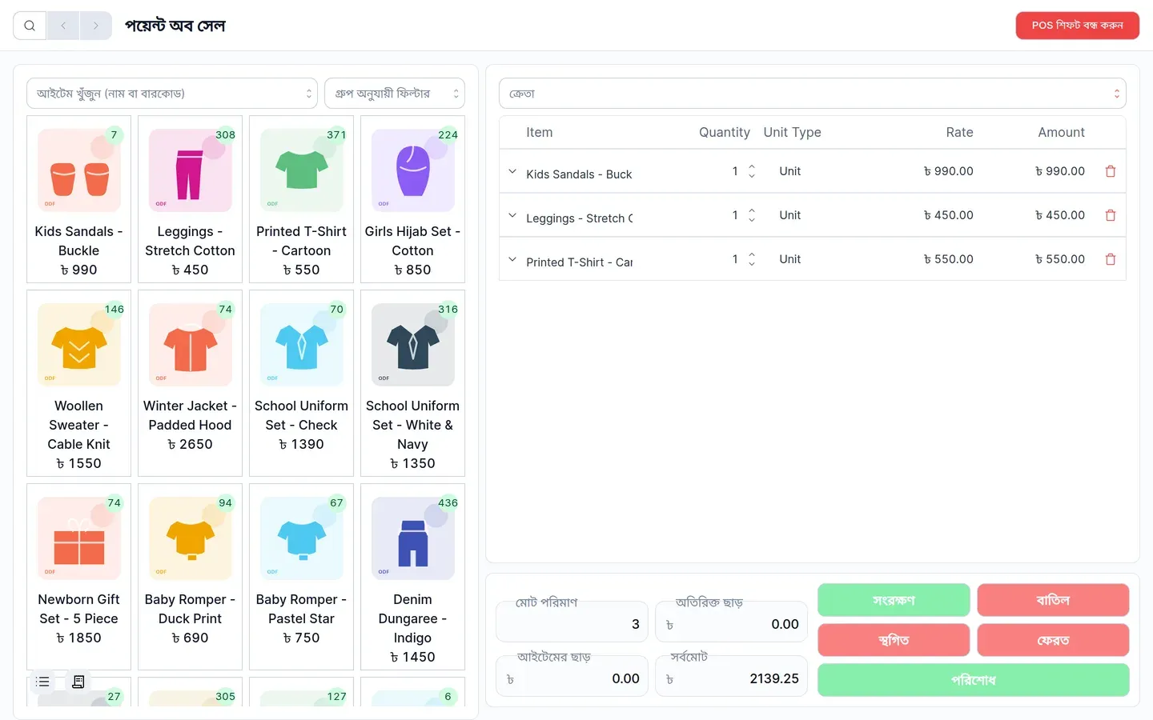Go back with the left chevron button
1153x720 pixels.
63,26
